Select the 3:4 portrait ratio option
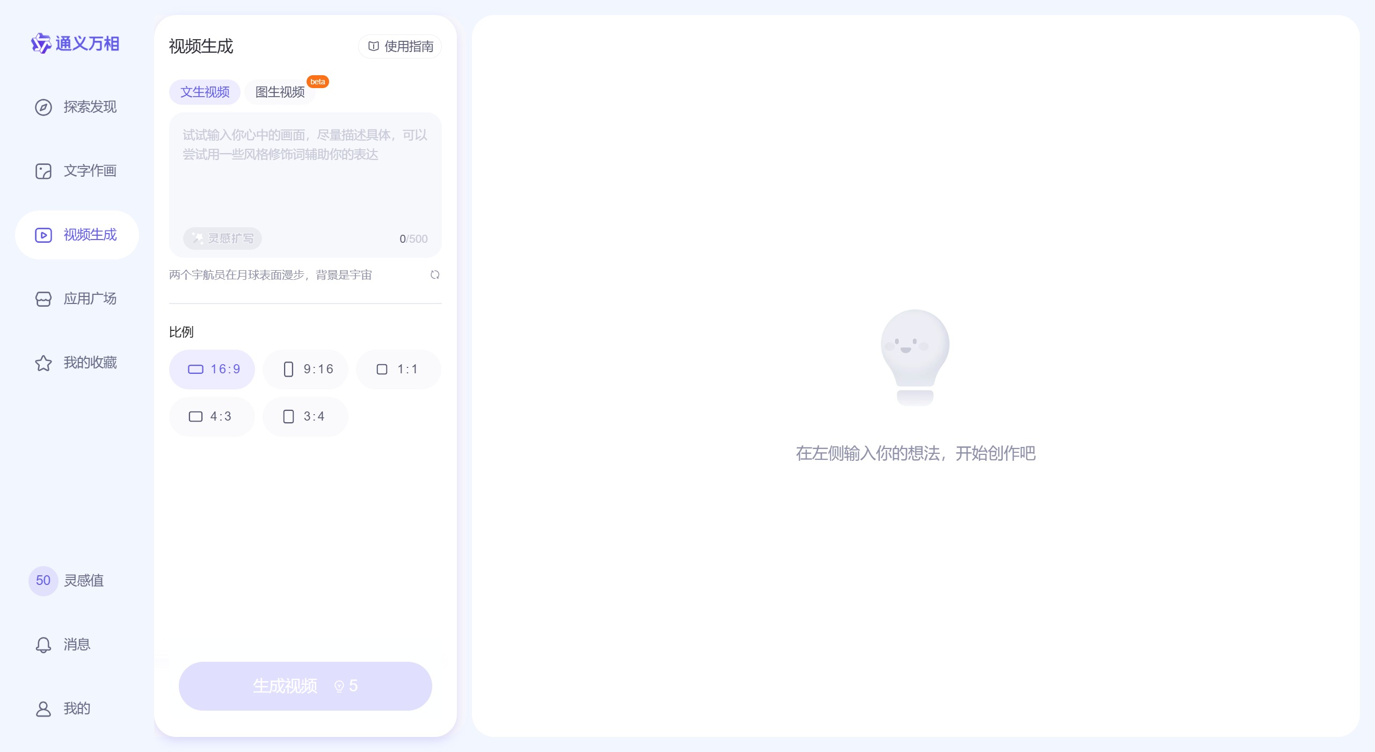 pyautogui.click(x=305, y=416)
